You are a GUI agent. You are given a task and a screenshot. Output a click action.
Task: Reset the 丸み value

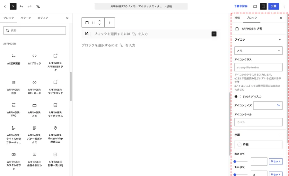pyautogui.click(x=276, y=174)
